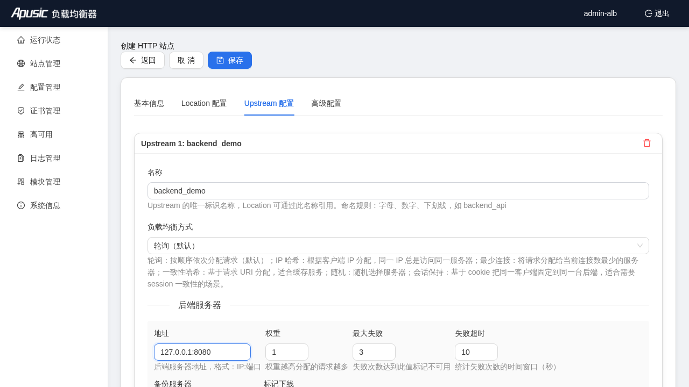Click the document icon for 日志管理
The height and width of the screenshot is (387, 689).
coord(21,158)
